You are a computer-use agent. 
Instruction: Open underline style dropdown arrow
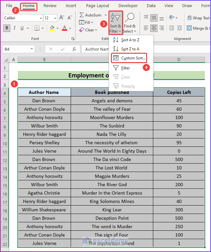[28, 28]
